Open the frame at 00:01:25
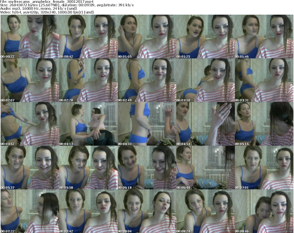294x233 pixels. 206,36
